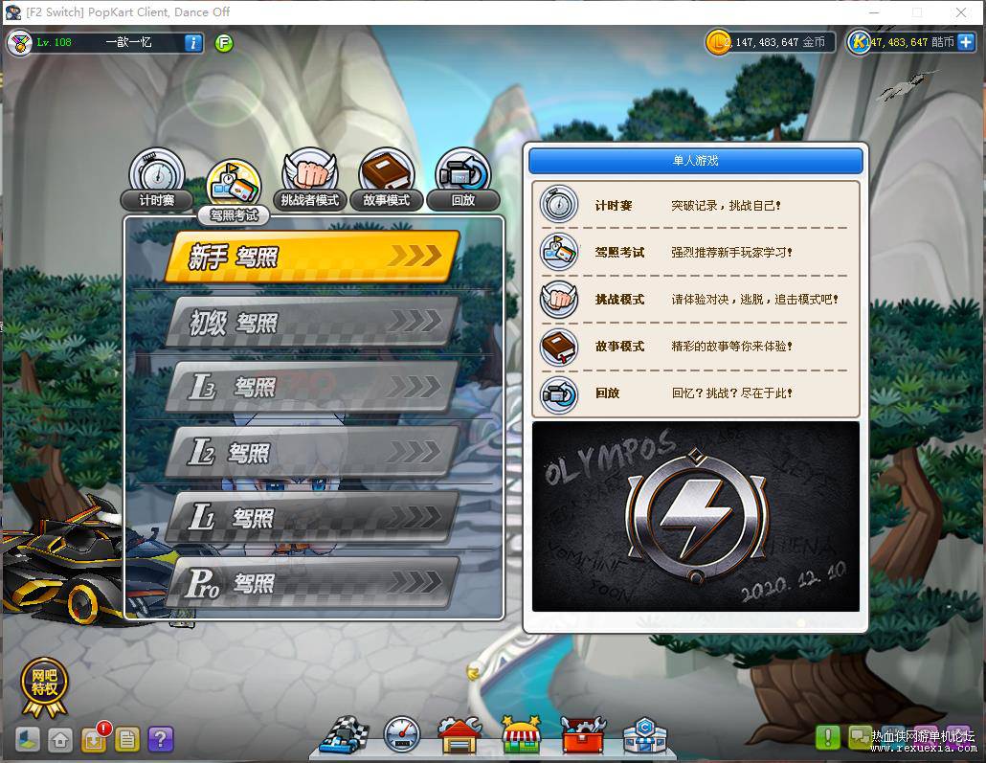
Task: Click the green F icon
Action: click(224, 43)
